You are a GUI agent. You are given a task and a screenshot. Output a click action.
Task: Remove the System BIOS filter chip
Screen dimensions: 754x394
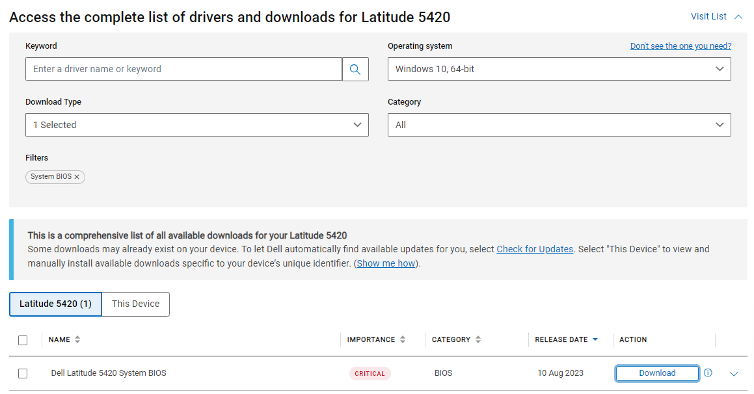click(77, 177)
